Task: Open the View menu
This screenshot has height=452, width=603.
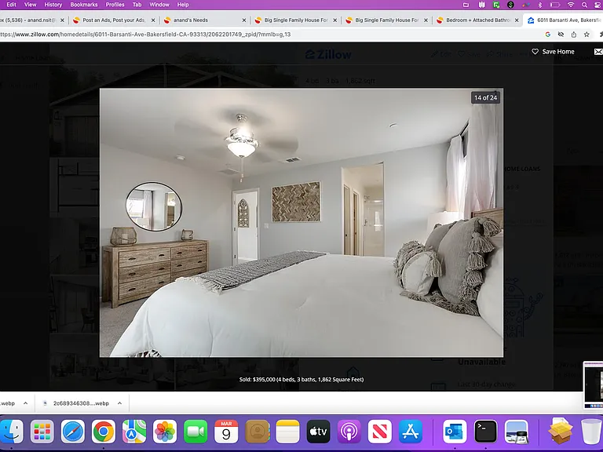Action: 30,5
